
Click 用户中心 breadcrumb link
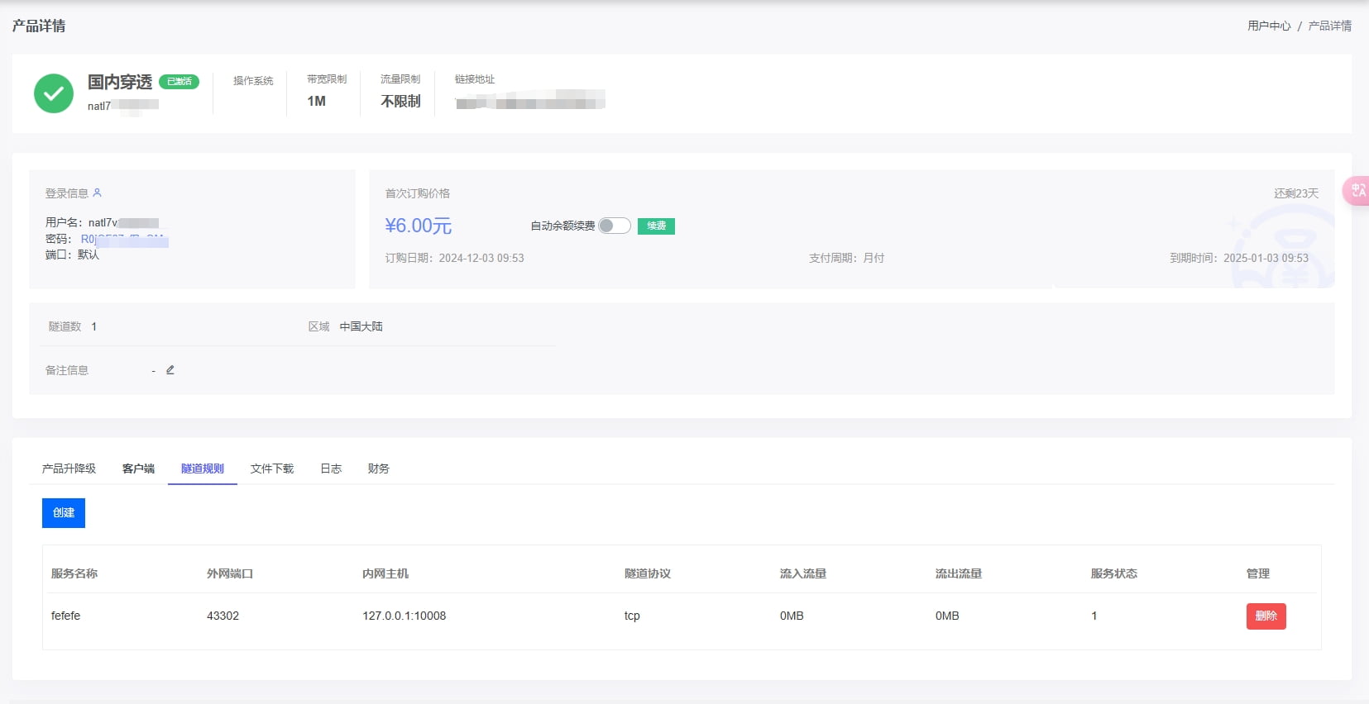coord(1269,26)
